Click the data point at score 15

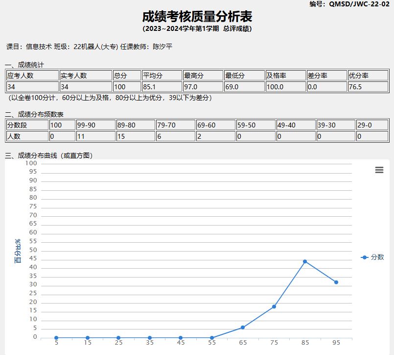(x=88, y=338)
